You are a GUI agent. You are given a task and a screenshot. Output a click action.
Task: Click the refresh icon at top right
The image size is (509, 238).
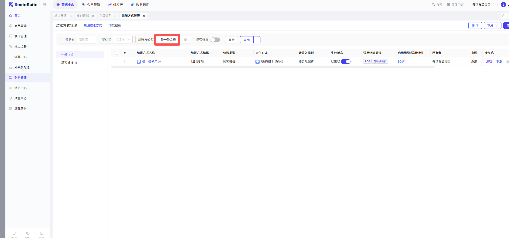[x=504, y=16]
